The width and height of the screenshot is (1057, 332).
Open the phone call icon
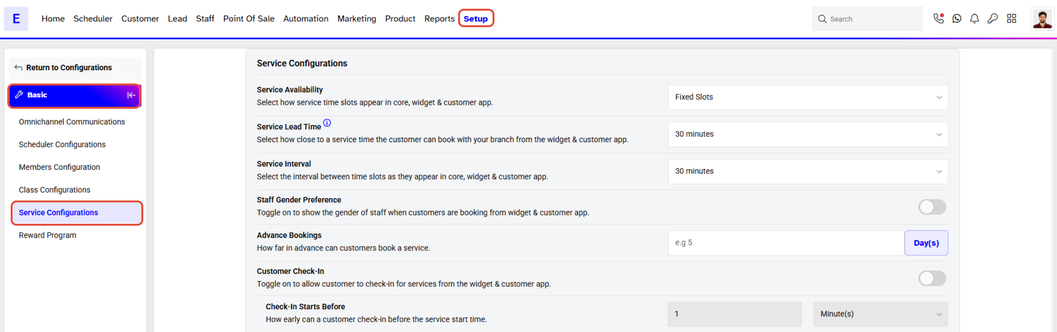(938, 18)
